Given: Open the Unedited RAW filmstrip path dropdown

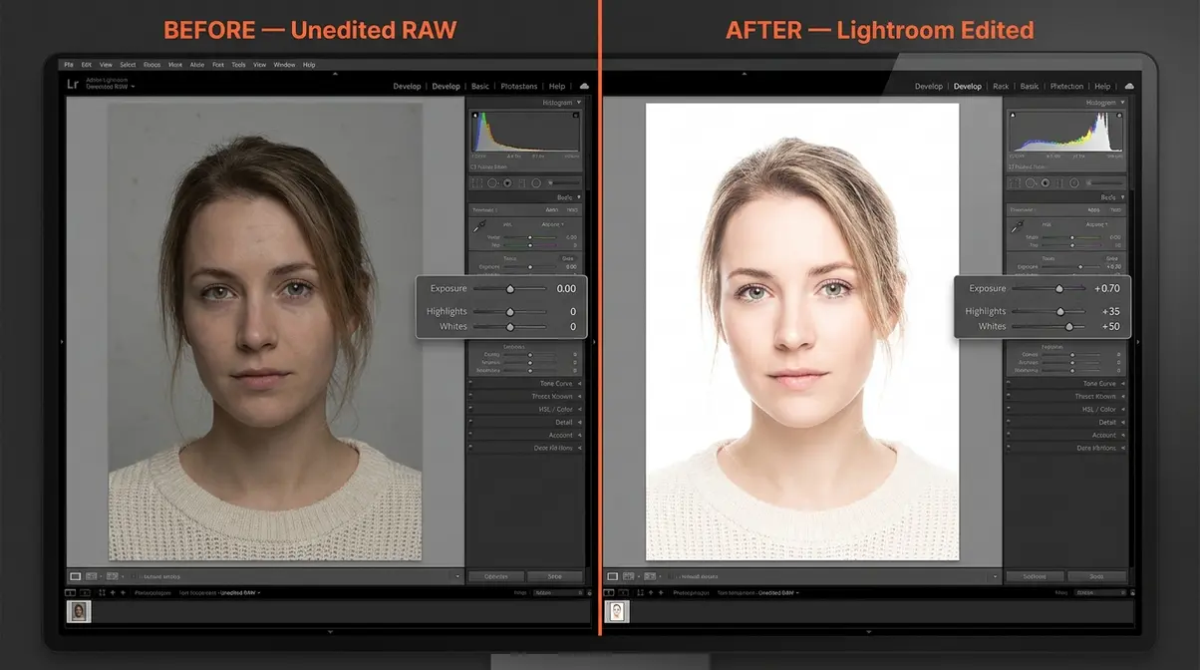Looking at the screenshot, I should coord(239,593).
